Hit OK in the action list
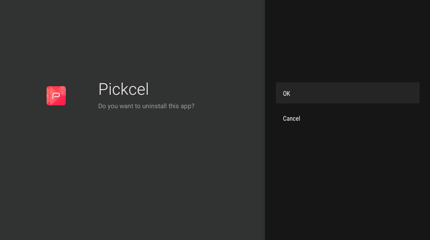430x240 pixels. point(347,93)
